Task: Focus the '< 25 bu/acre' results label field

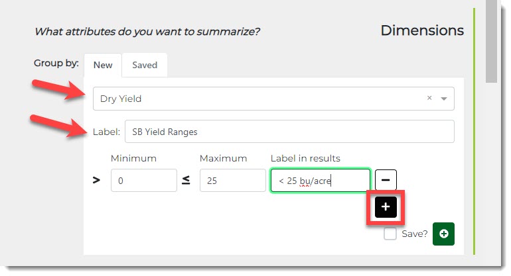Action: click(x=320, y=180)
